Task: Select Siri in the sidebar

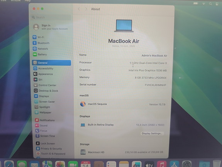Action: point(38,79)
